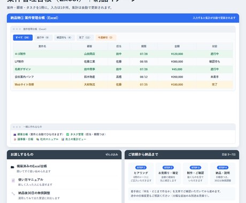Click the 田中商事 customer cell
246x203 pixels.
coord(89,69)
